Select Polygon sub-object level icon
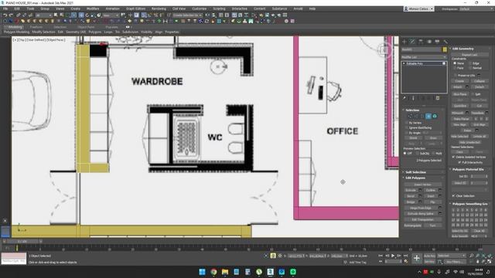This screenshot has height=278, width=495. pos(428,117)
